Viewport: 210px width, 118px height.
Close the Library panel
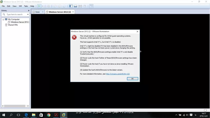(28, 11)
